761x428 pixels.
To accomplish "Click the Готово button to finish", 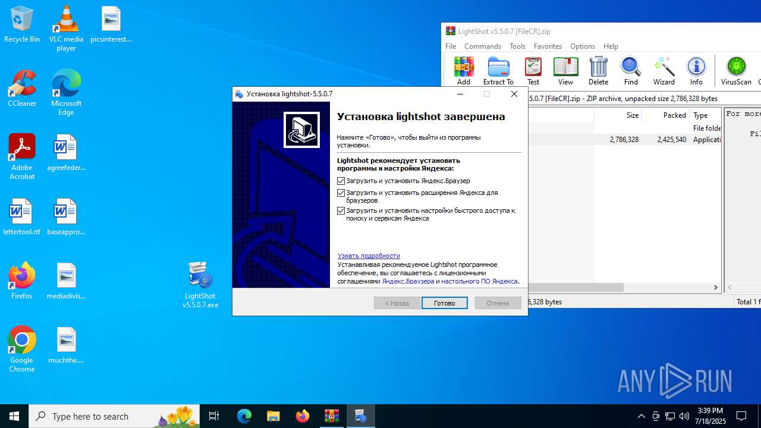I will pyautogui.click(x=445, y=303).
